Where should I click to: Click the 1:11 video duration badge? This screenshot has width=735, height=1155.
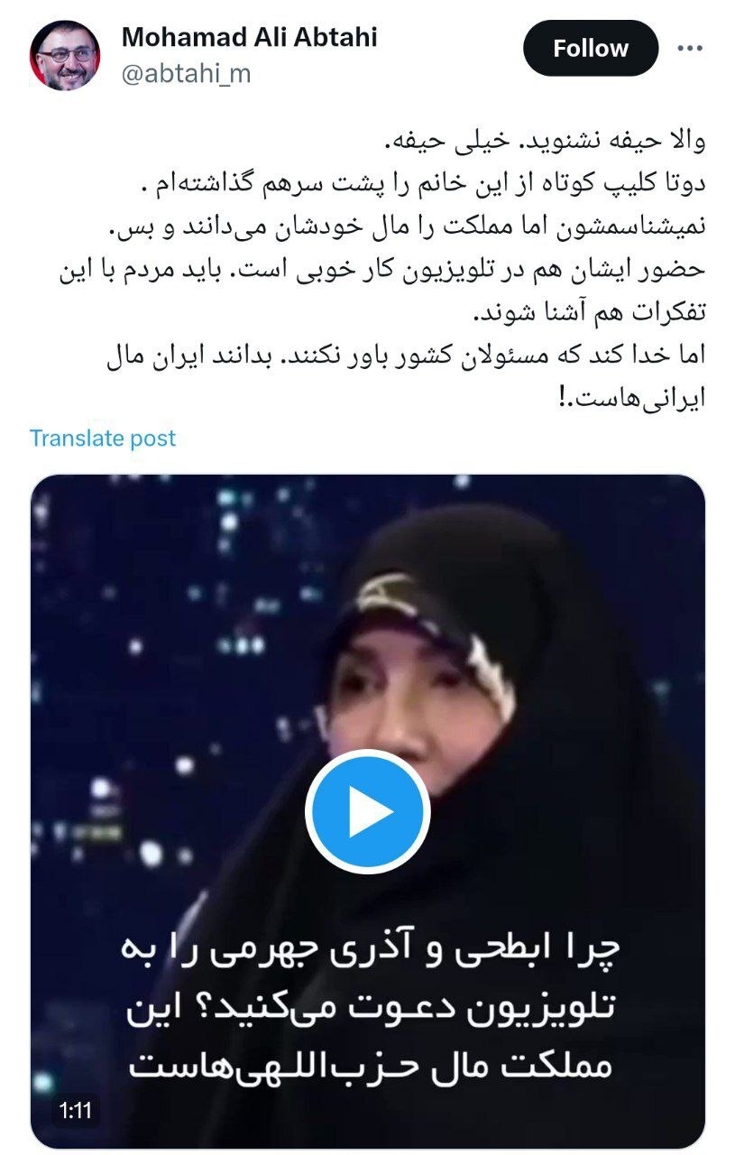click(76, 1111)
